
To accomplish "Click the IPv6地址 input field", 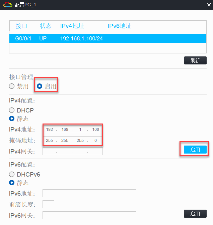I will click(89, 193).
